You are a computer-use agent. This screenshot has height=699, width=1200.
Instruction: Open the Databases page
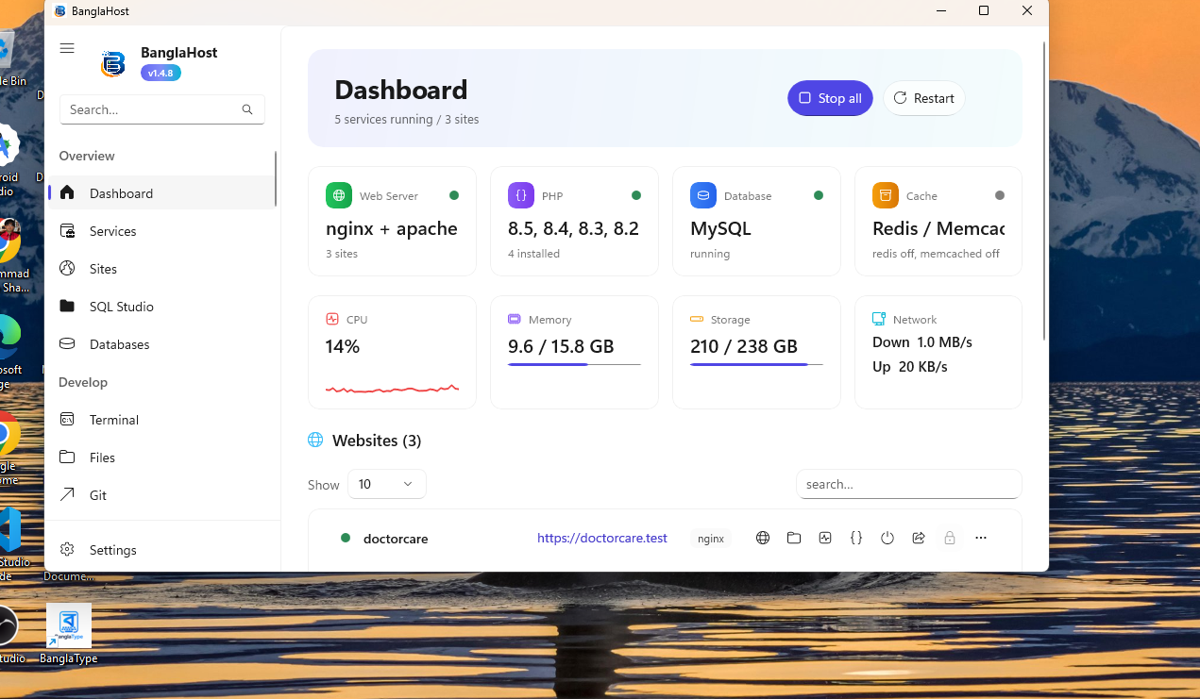161,344
